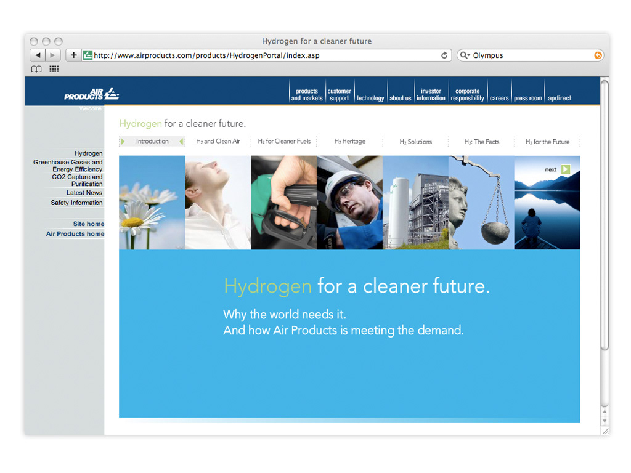This screenshot has width=631, height=473.
Task: Select the Introduction tab
Action: point(152,141)
